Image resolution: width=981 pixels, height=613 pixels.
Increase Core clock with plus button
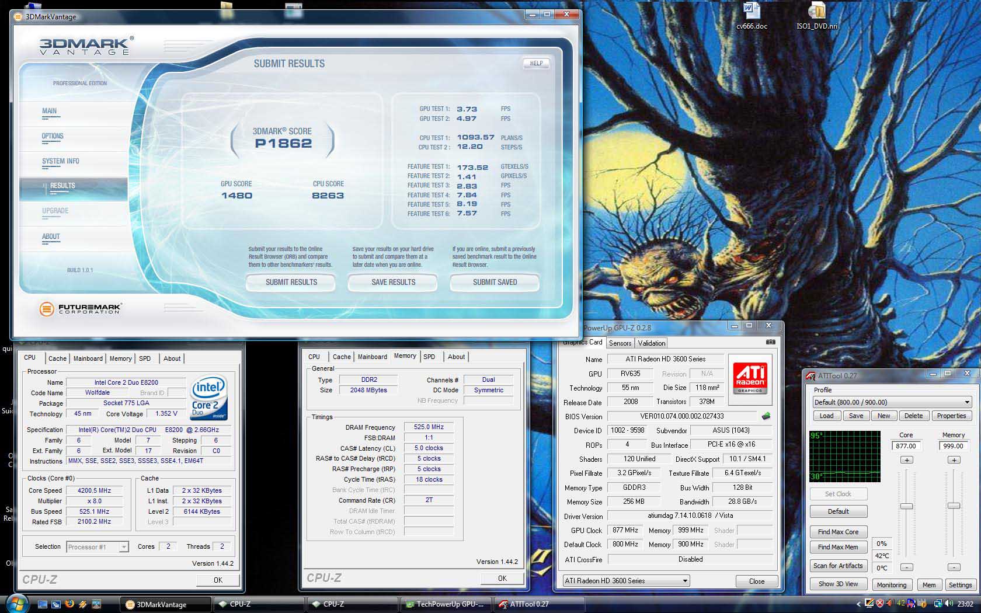[906, 460]
